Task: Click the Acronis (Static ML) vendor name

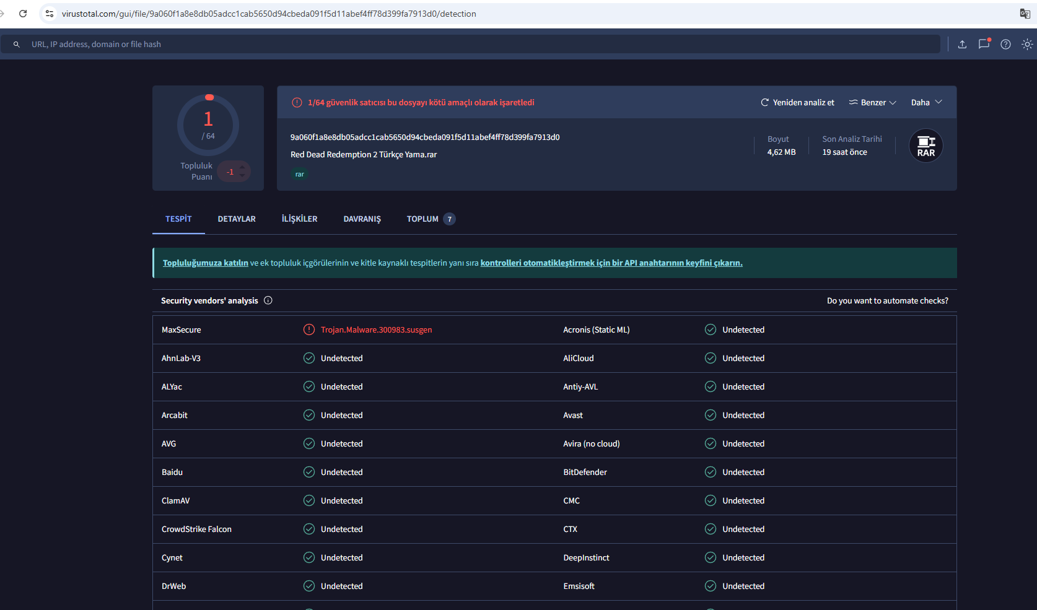Action: click(597, 329)
